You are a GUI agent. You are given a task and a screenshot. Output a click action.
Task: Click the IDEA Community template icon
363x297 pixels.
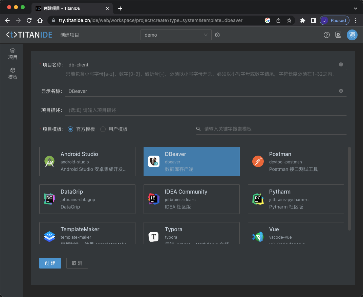pyautogui.click(x=154, y=199)
